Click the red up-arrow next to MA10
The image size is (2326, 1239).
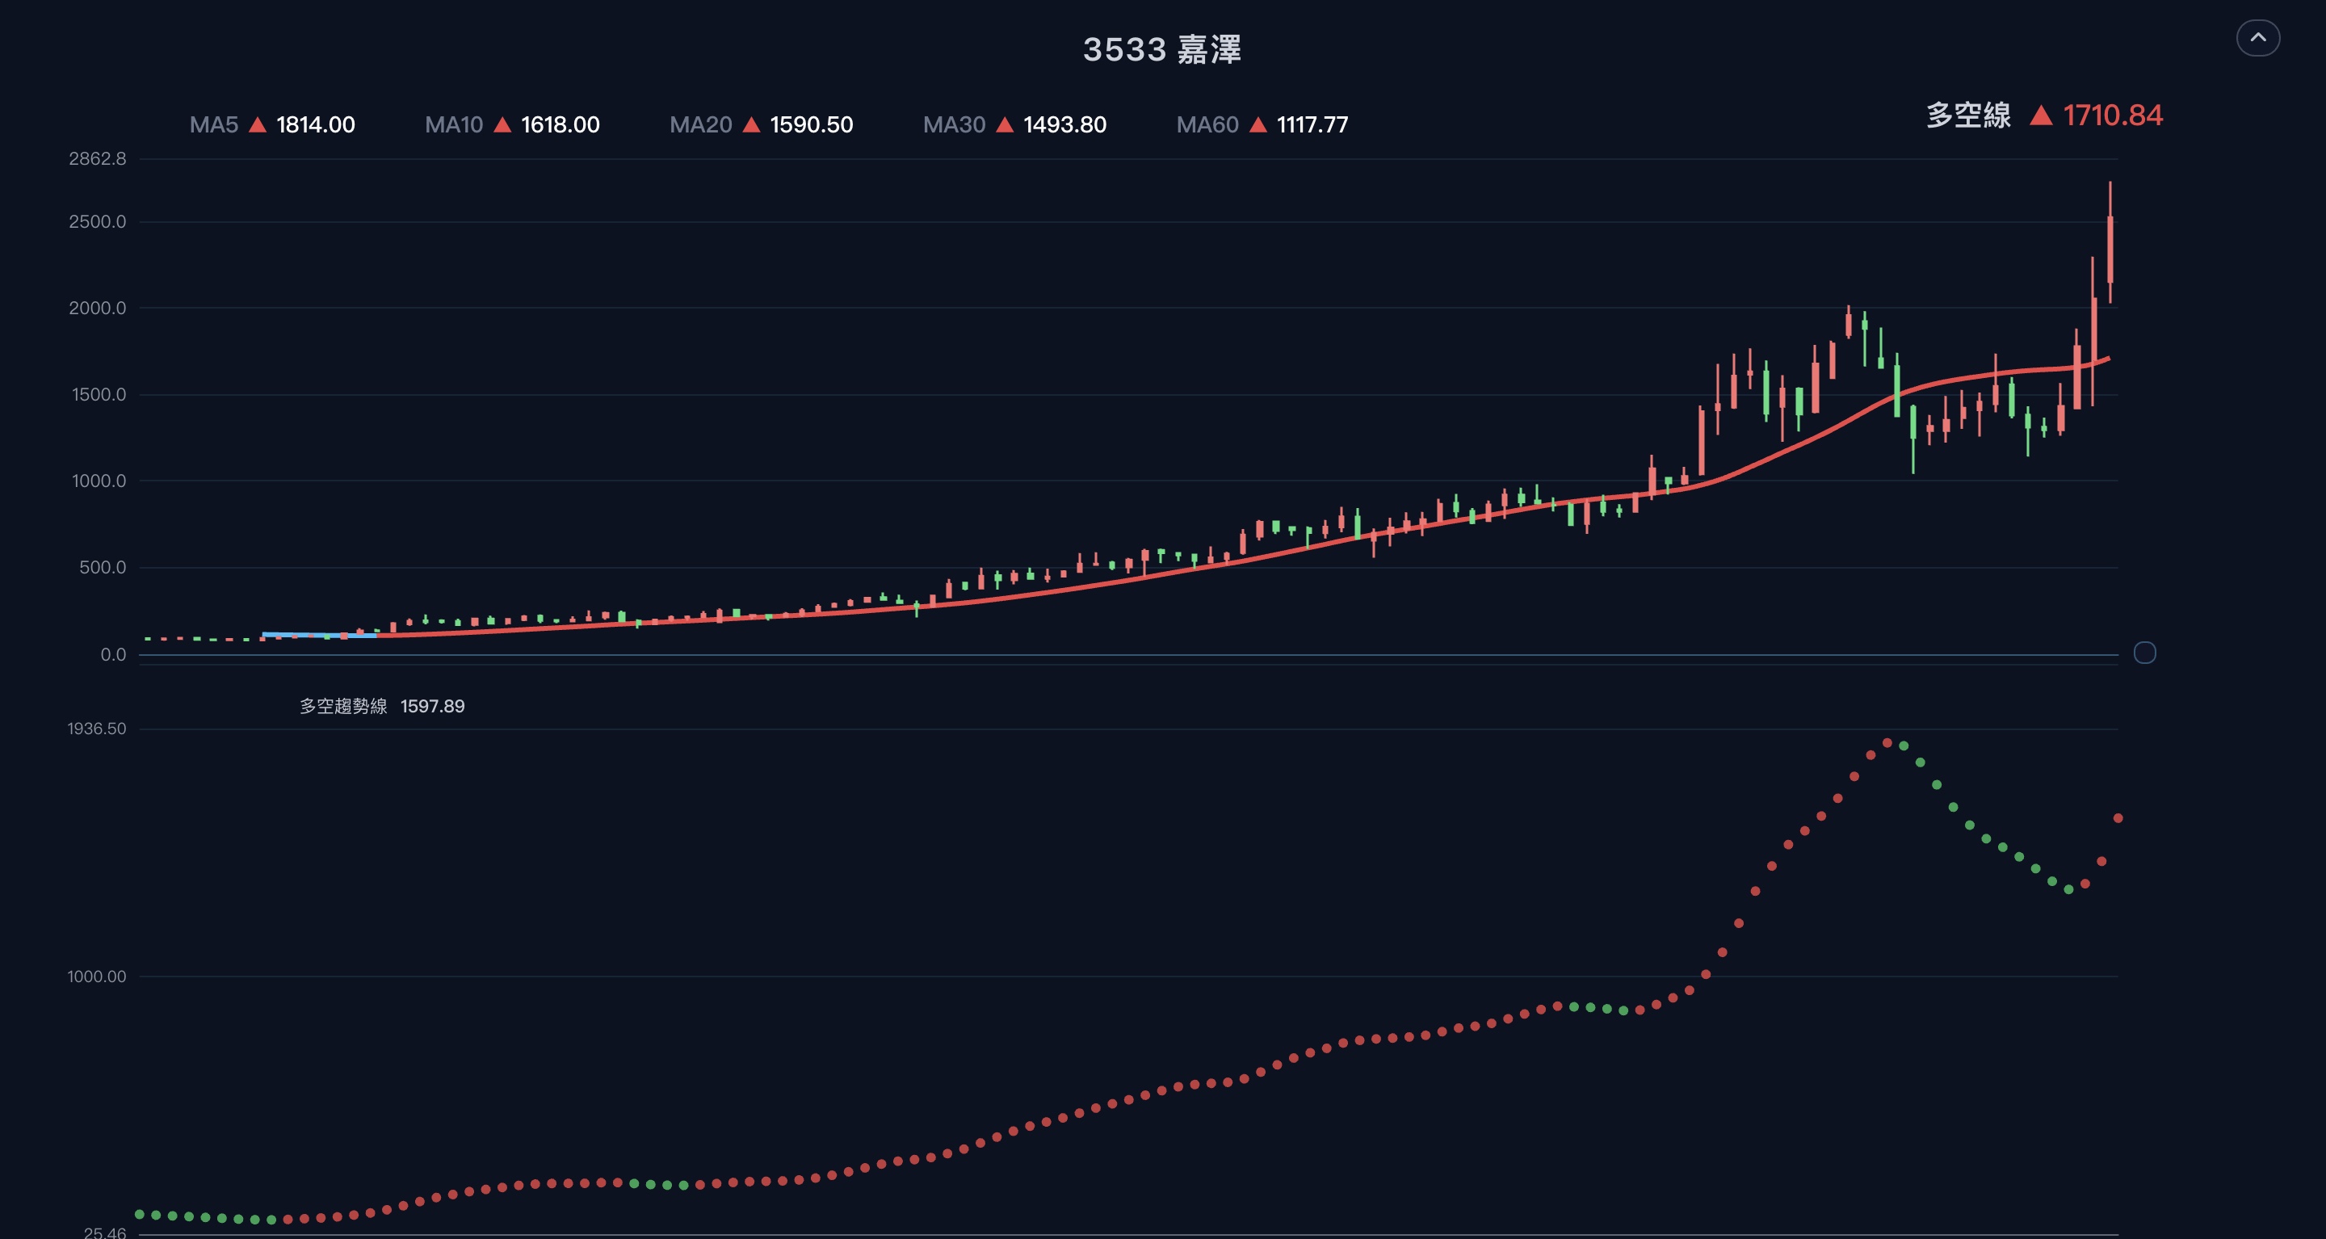(503, 124)
